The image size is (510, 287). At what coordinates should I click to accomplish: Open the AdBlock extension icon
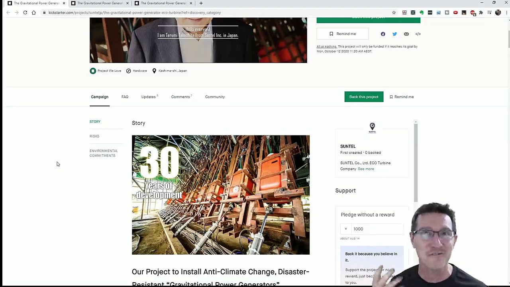(473, 12)
